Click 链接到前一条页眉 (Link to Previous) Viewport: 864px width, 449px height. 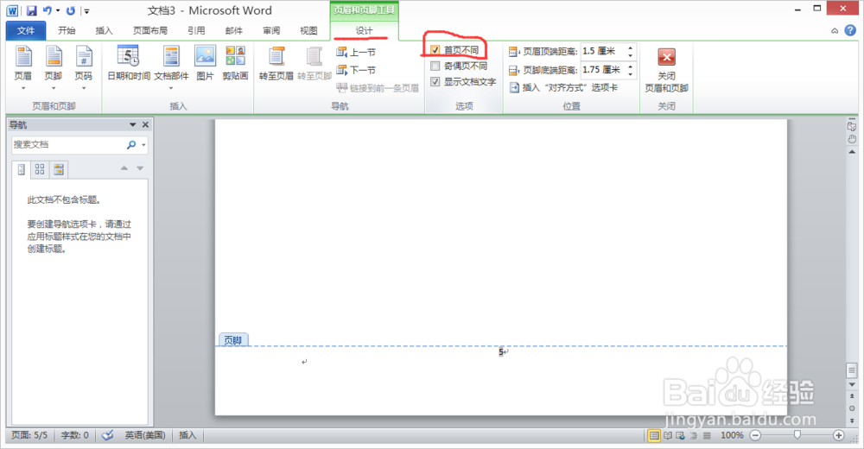click(x=378, y=87)
